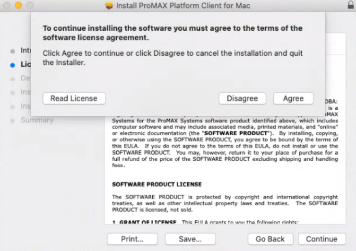
Task: Click the Disagree button
Action: click(x=242, y=99)
